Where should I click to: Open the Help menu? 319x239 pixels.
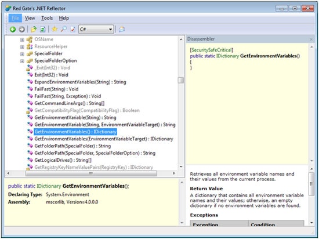64,18
